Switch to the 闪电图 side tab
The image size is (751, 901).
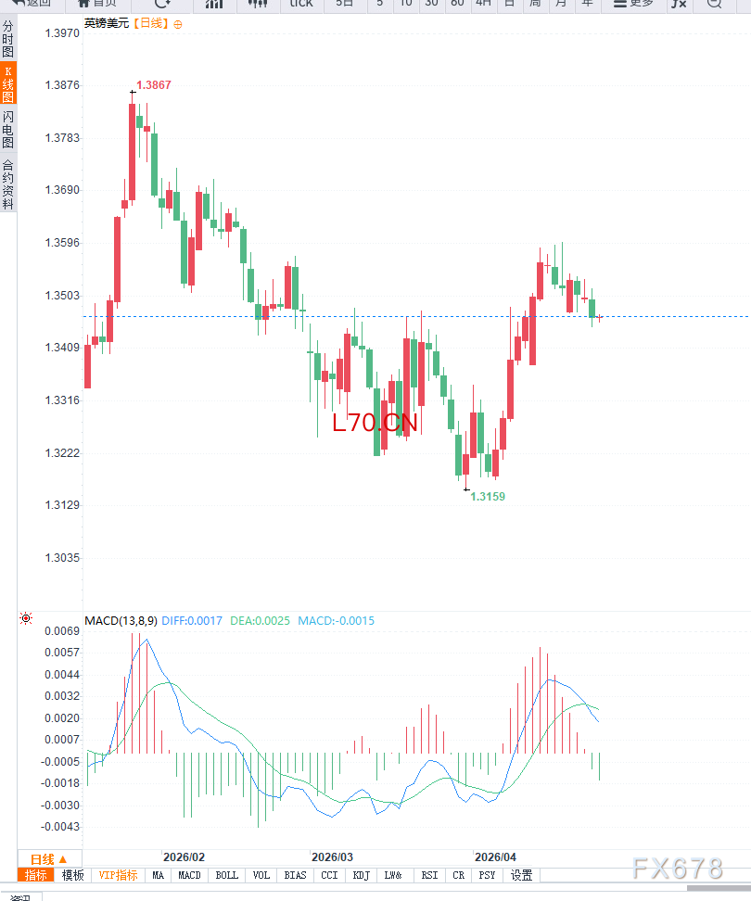point(8,130)
